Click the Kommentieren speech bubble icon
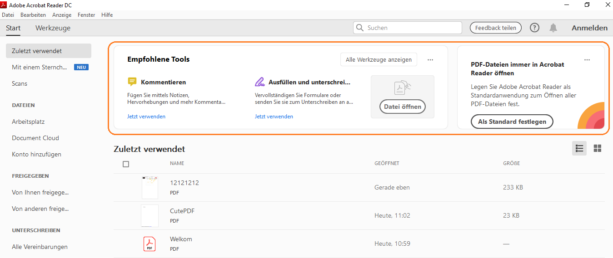The image size is (613, 258). click(132, 82)
